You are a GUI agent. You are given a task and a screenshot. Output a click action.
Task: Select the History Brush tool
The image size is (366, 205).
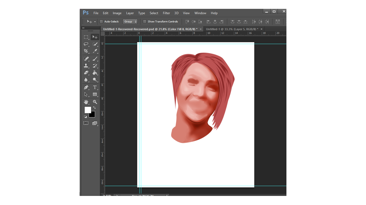click(95, 66)
